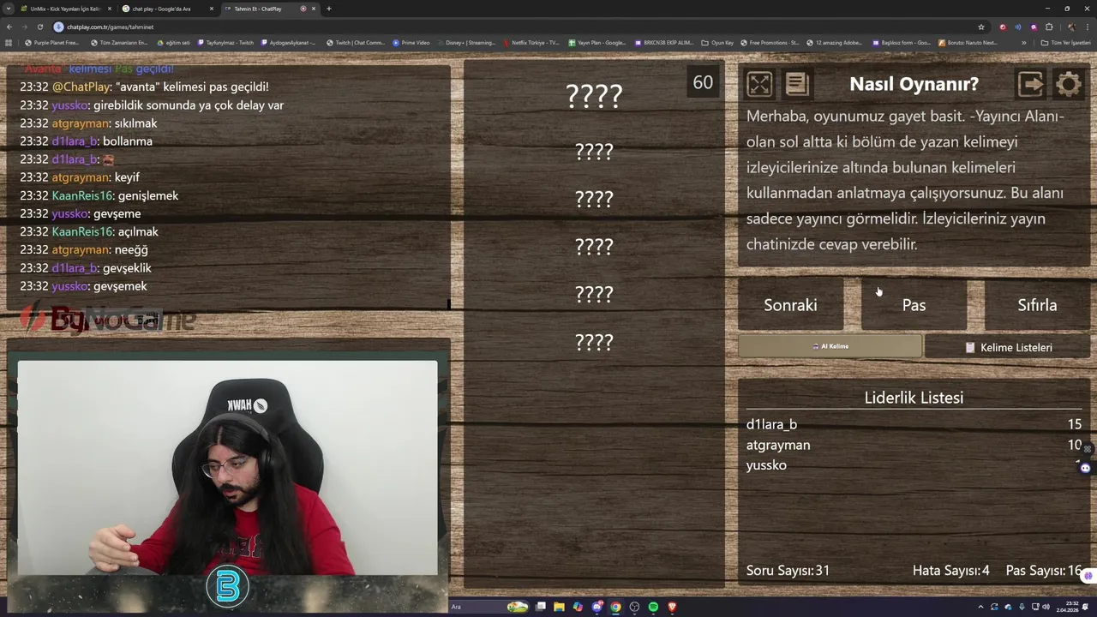The height and width of the screenshot is (617, 1097).
Task: Click chat message 'gevşeme' by yussko
Action: [117, 213]
